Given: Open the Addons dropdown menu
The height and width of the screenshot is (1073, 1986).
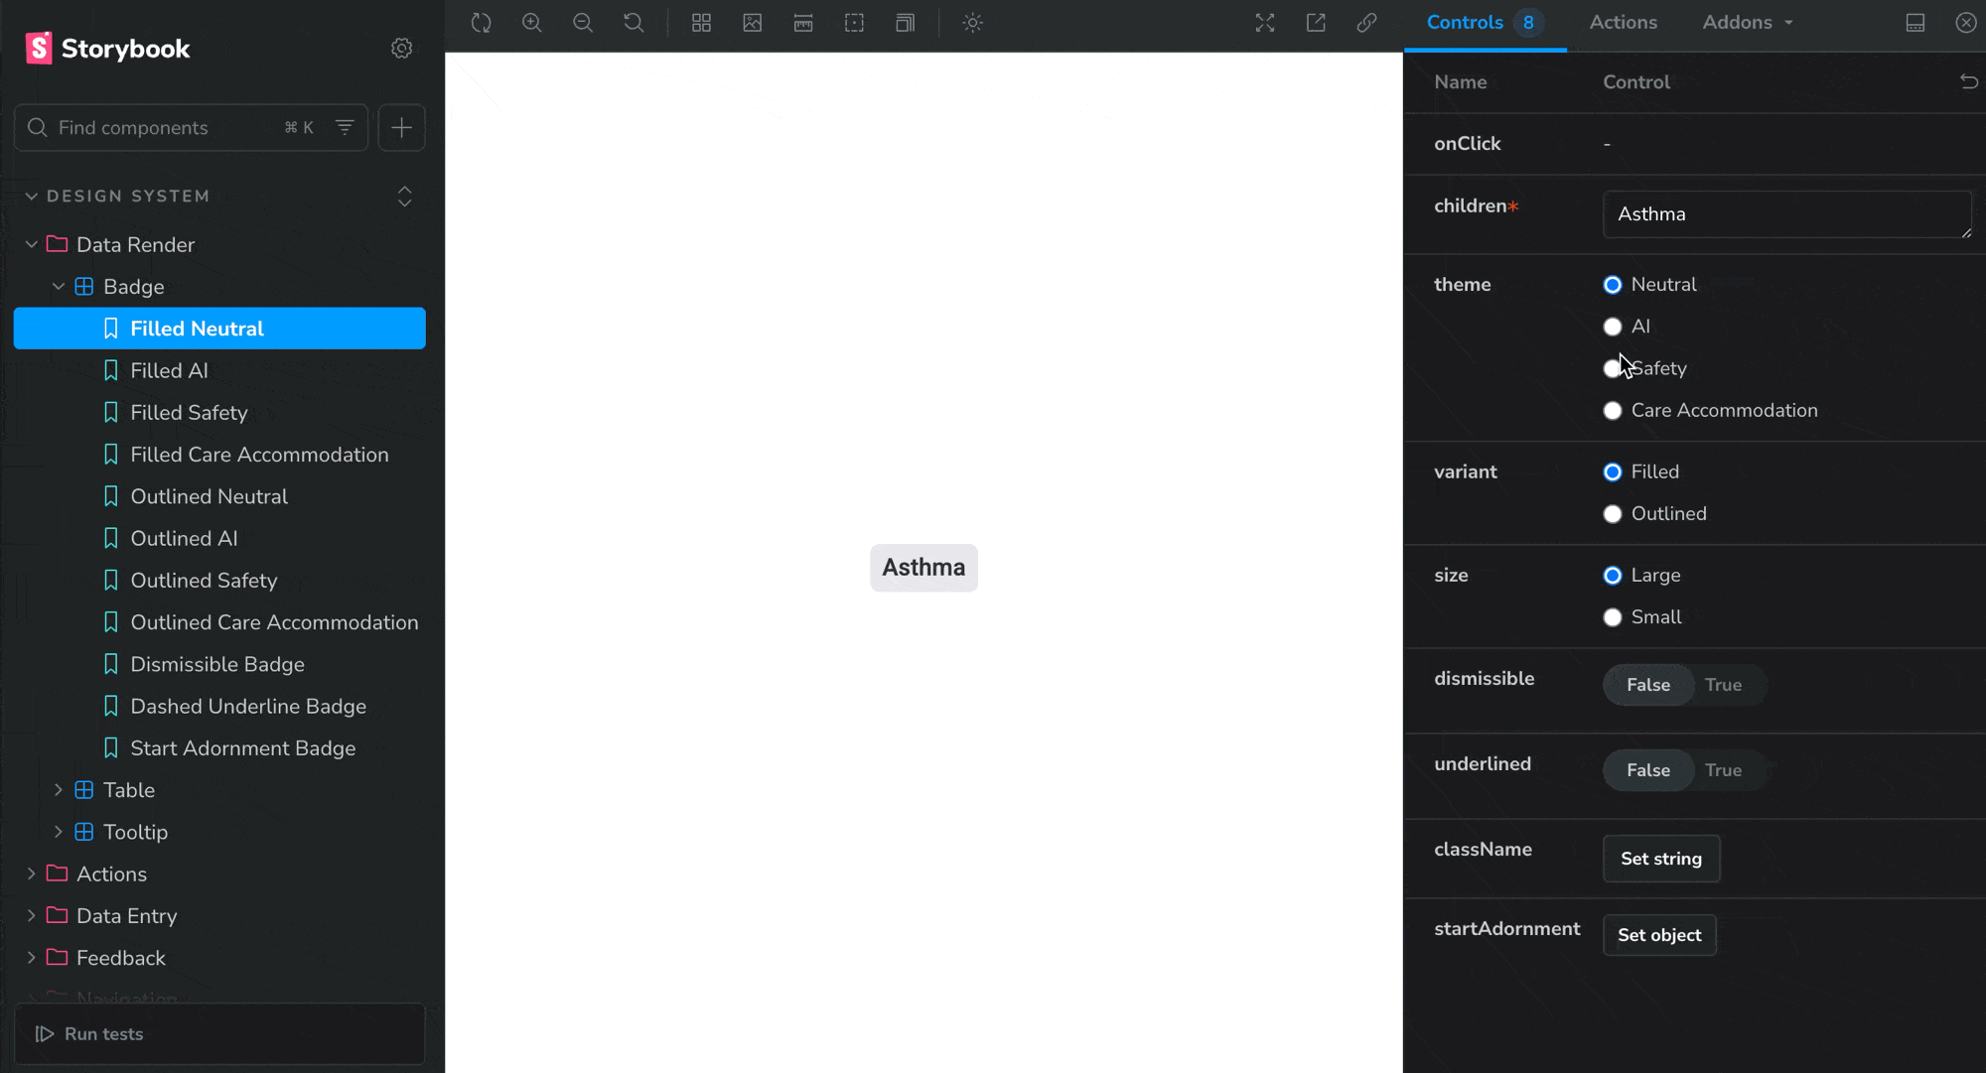Looking at the screenshot, I should click(x=1747, y=22).
